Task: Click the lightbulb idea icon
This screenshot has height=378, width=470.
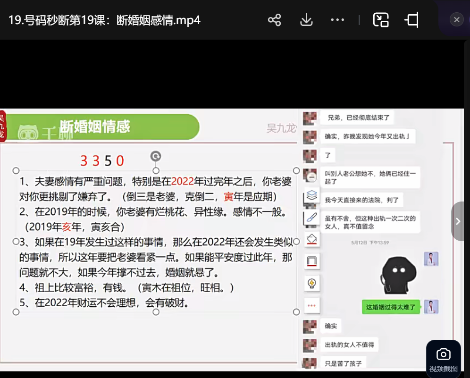Action: (311, 283)
